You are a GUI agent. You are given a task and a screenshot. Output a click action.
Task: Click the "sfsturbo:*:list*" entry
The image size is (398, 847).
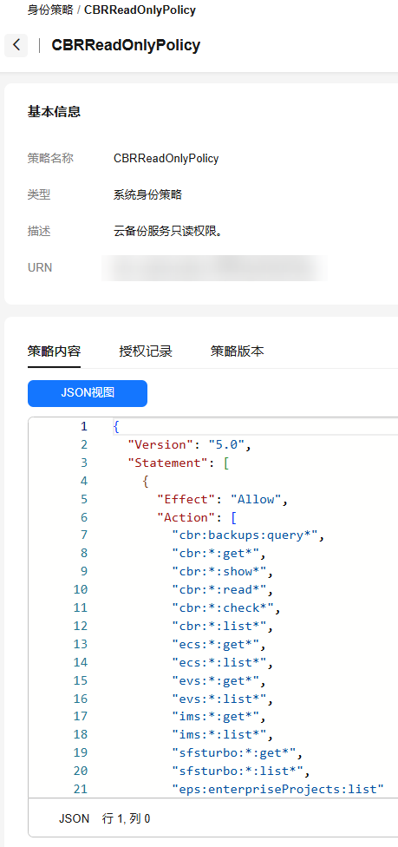point(240,771)
